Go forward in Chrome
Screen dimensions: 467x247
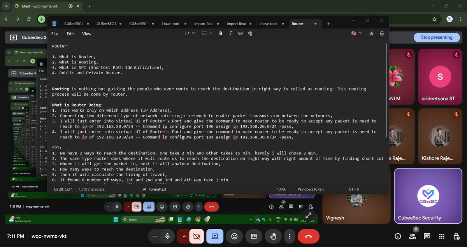point(18,19)
